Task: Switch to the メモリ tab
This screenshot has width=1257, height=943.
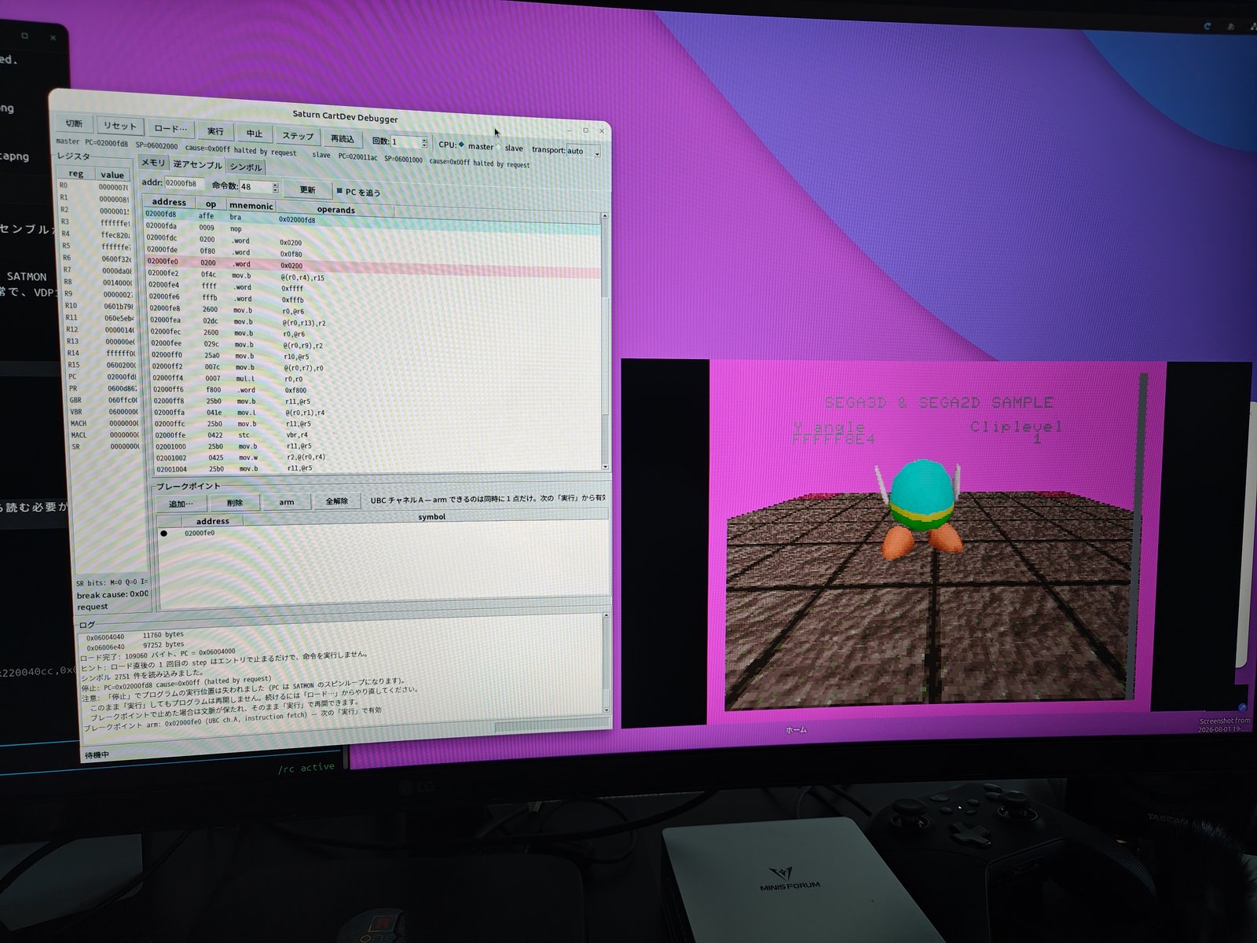Action: click(153, 163)
